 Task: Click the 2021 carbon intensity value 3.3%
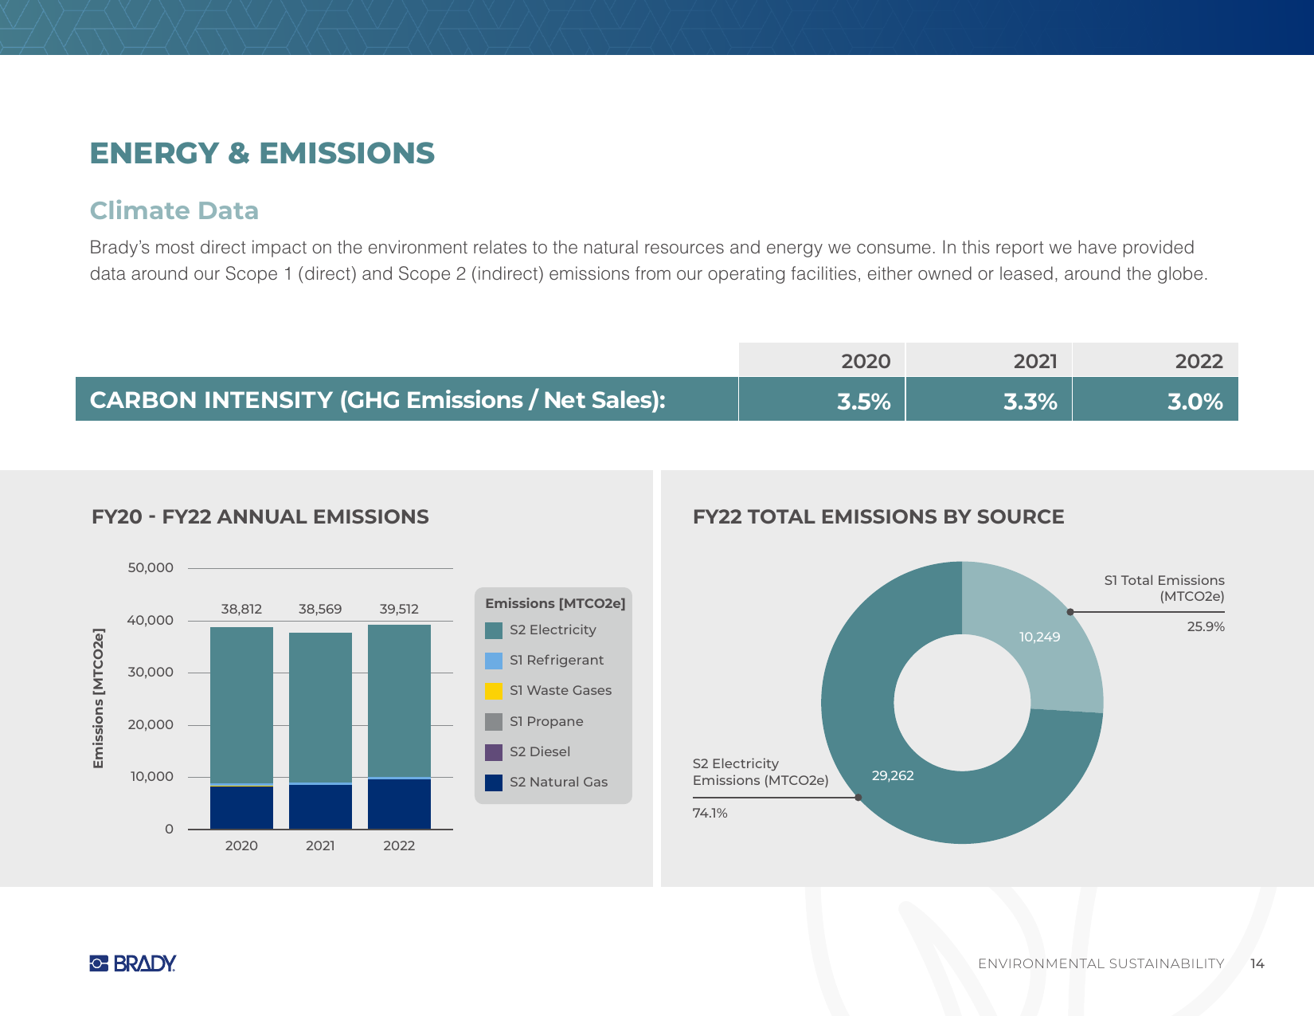1030,402
